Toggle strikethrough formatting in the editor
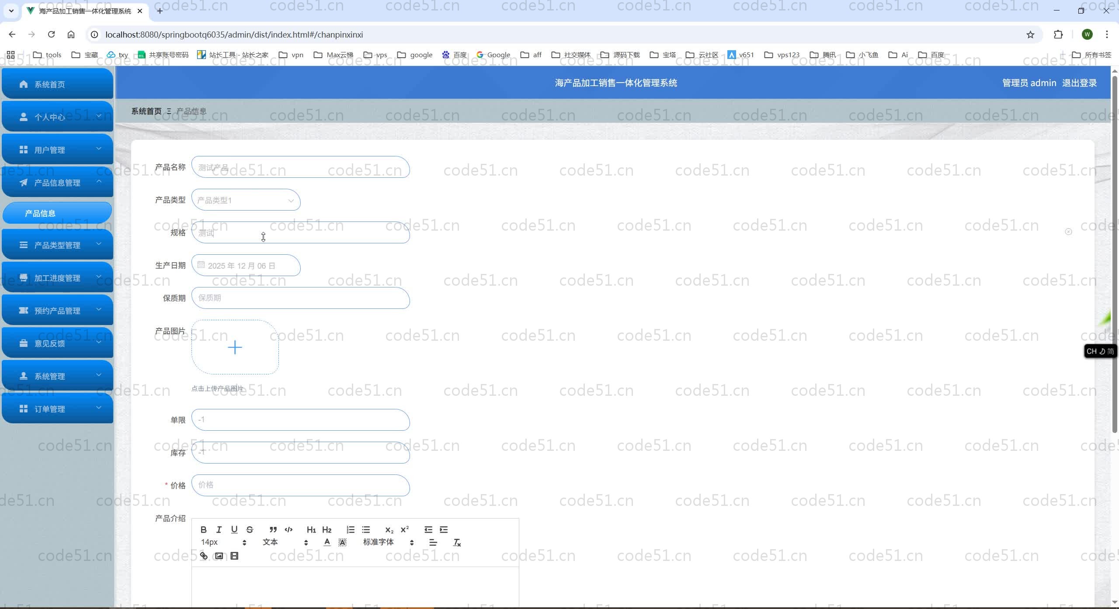Image resolution: width=1119 pixels, height=609 pixels. tap(250, 529)
